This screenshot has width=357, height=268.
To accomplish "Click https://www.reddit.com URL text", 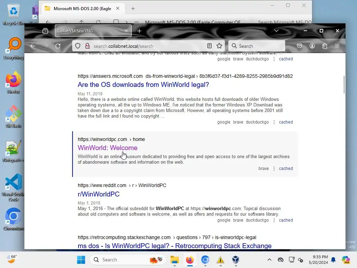I will point(102,185).
